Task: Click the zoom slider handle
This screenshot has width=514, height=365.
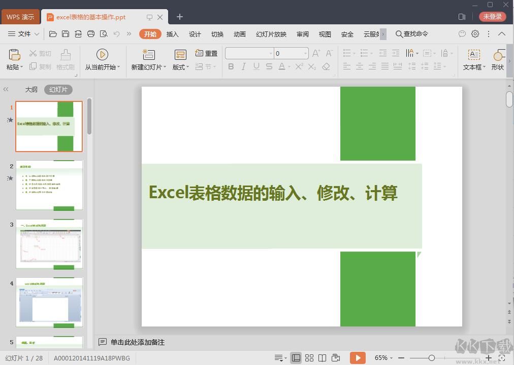Action: [431, 358]
